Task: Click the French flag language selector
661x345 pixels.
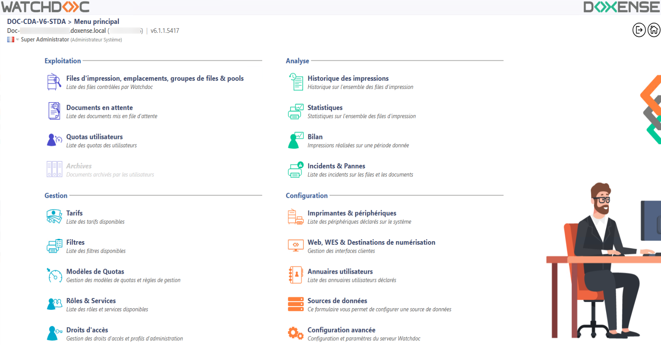Action: [x=11, y=40]
